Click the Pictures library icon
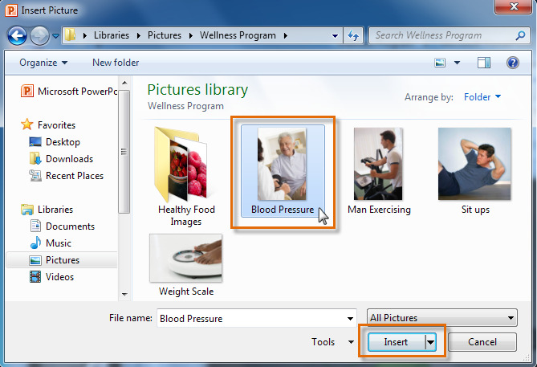Screen dimensions: 537x367 point(35,260)
